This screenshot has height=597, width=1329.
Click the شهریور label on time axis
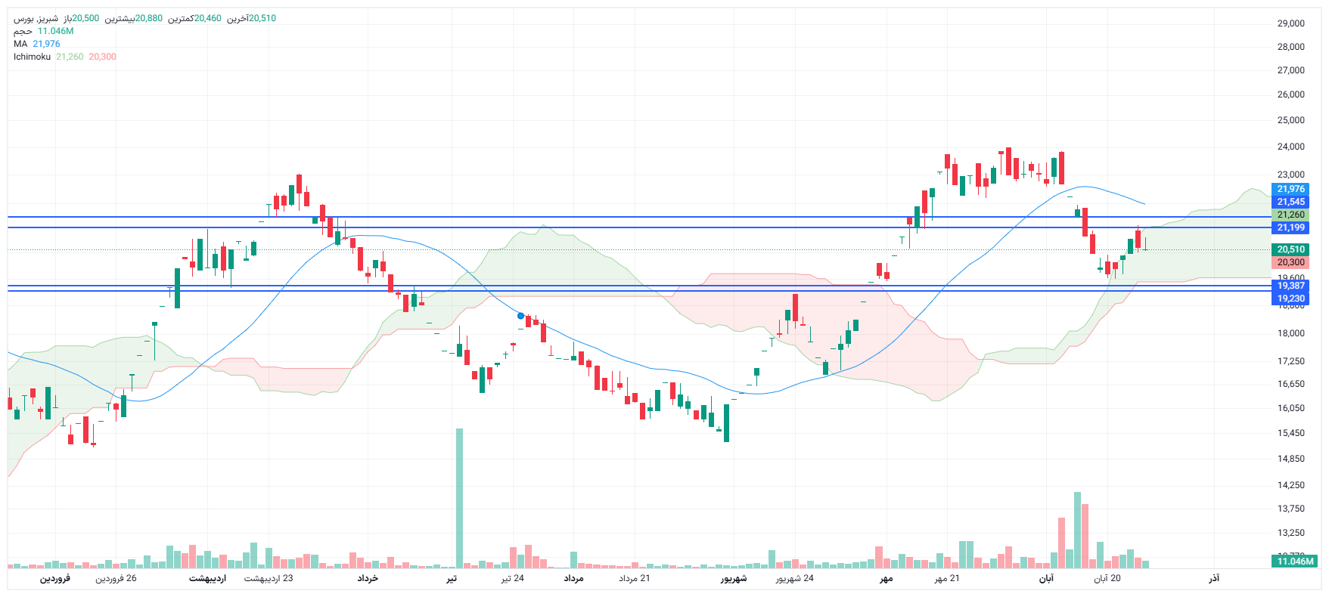733,578
